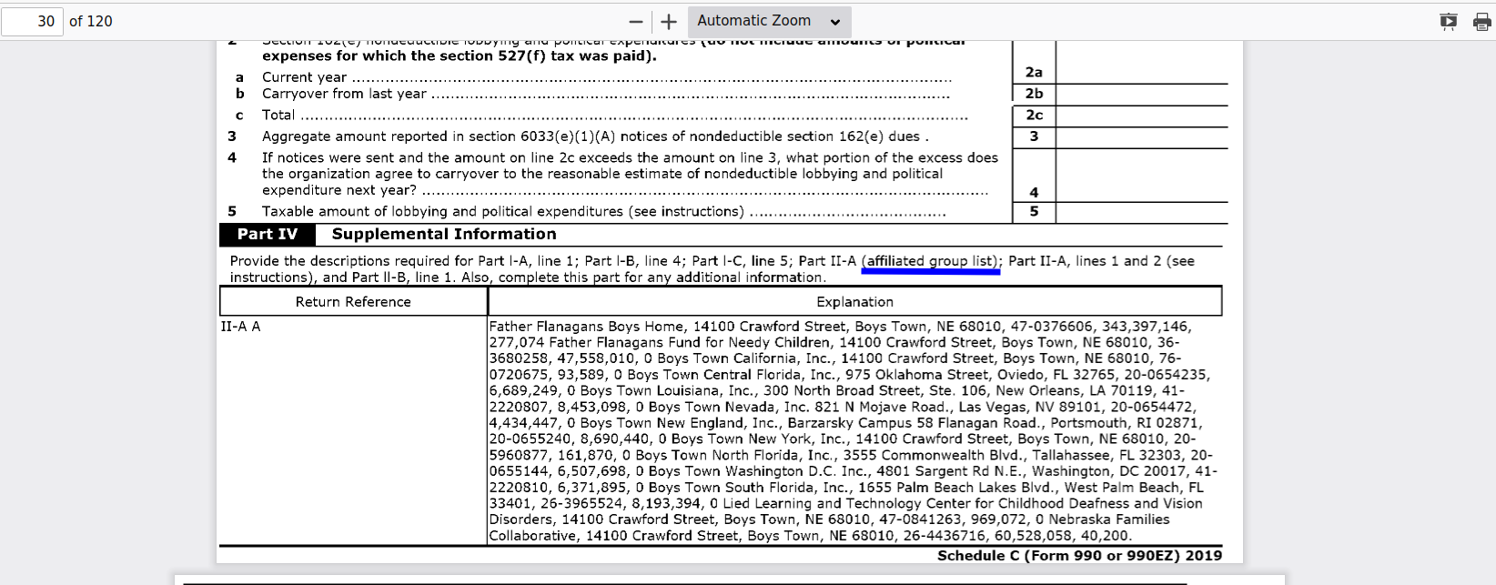Viewport: 1496px width, 585px height.
Task: Click the 'Explanation' column header
Action: point(854,302)
